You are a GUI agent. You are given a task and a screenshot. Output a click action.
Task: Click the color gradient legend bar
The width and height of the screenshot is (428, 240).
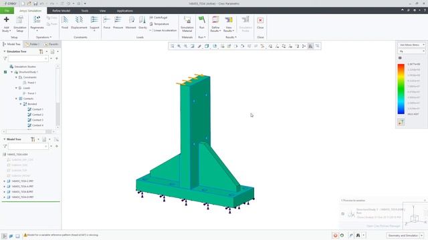tap(401, 89)
